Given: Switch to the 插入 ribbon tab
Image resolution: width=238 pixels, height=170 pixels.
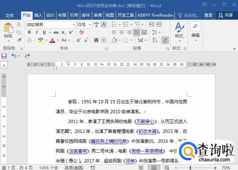Looking at the screenshot, I should pyautogui.click(x=38, y=15).
